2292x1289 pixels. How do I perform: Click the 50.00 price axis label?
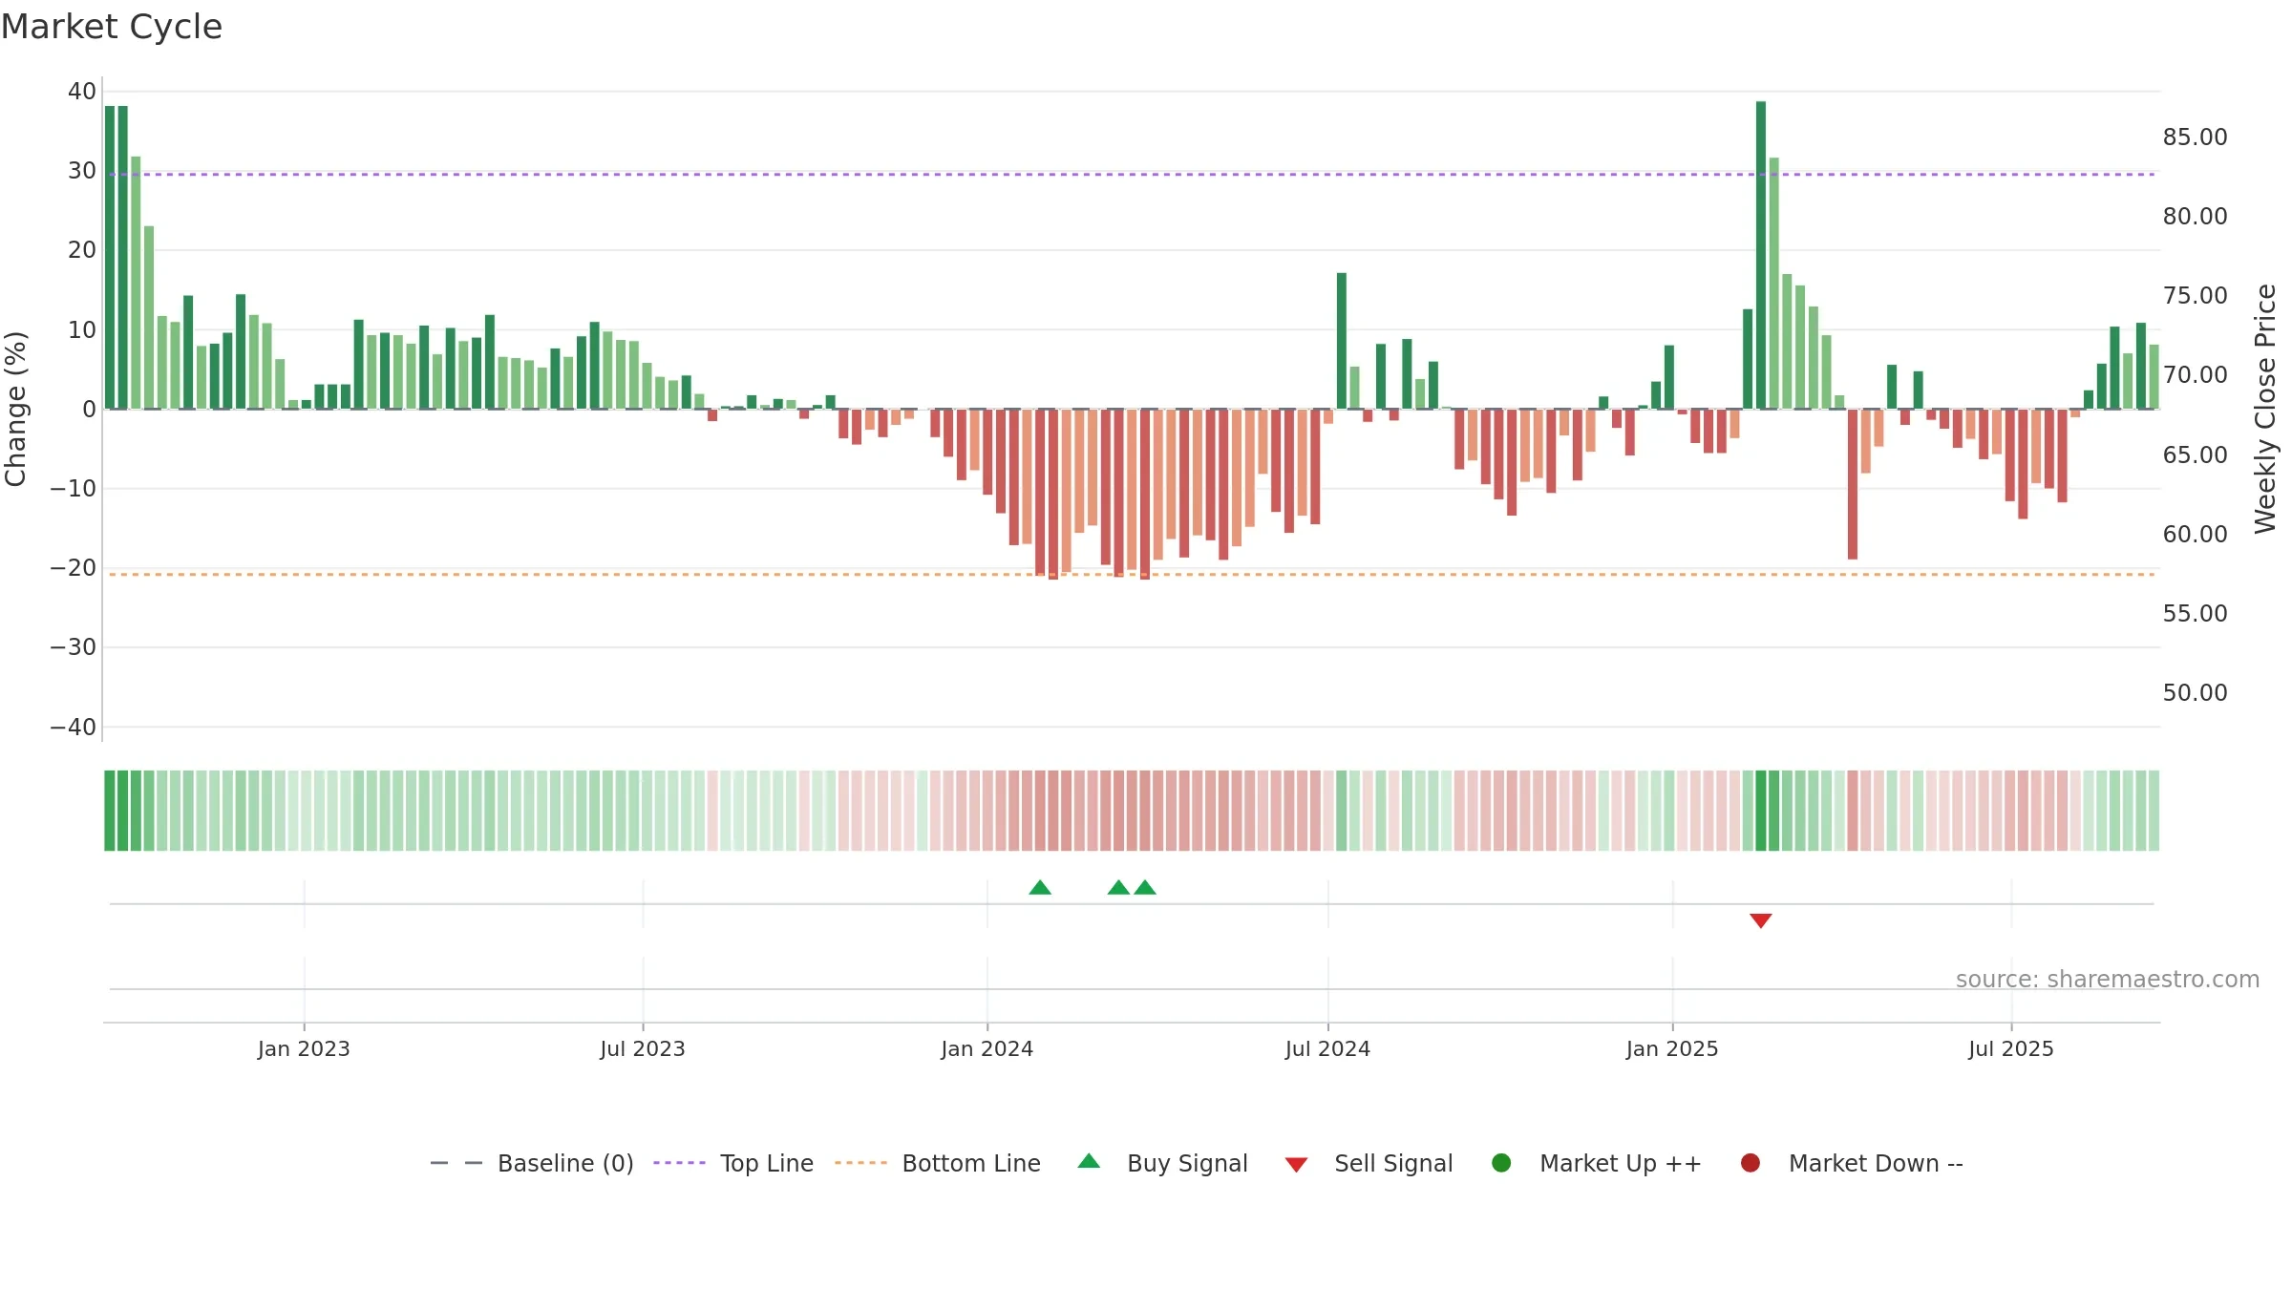[2195, 693]
